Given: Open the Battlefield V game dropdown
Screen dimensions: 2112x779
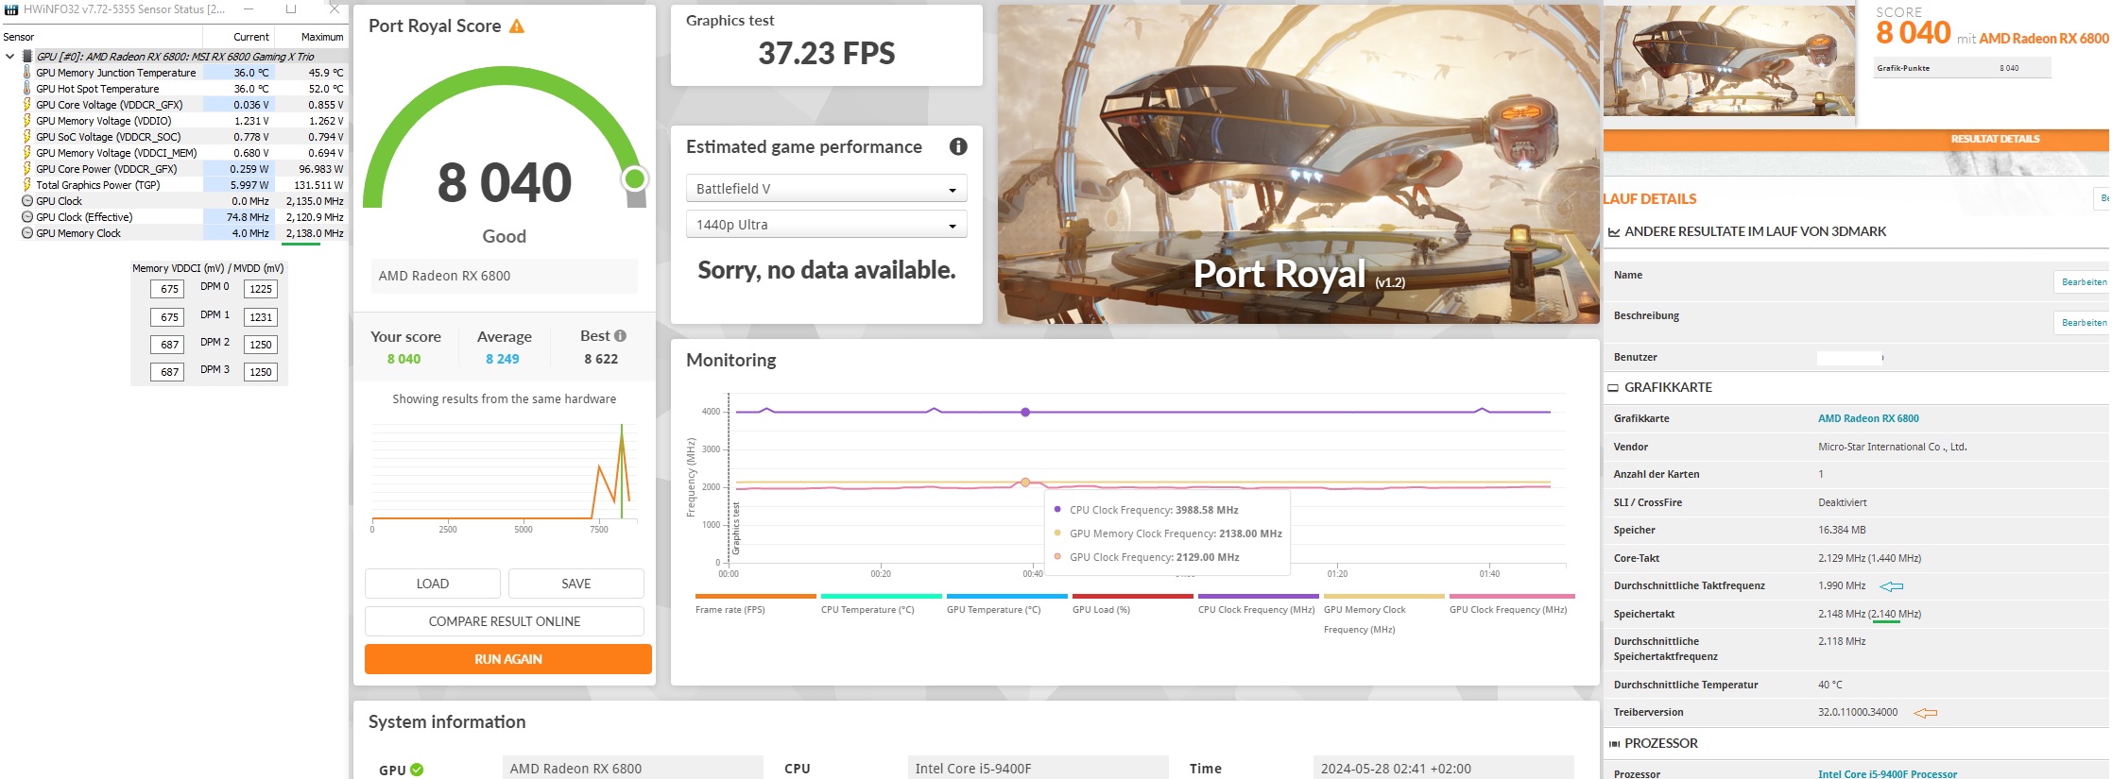Looking at the screenshot, I should pos(826,189).
